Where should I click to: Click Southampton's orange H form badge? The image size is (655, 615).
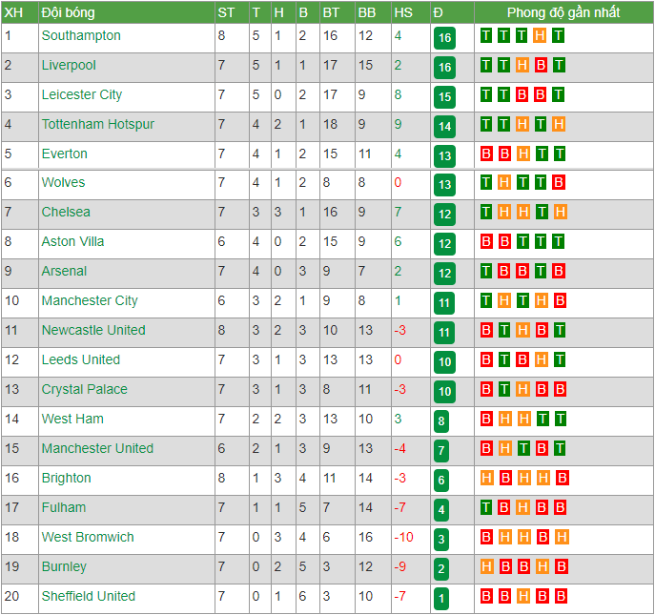[x=540, y=35]
